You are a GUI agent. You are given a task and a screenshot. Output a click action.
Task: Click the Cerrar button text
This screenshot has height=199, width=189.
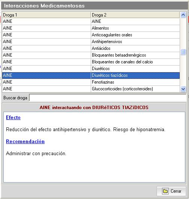tap(176, 191)
